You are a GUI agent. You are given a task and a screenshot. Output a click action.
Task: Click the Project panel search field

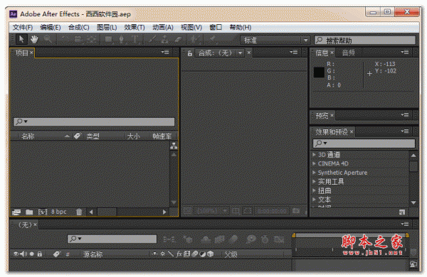pos(94,121)
